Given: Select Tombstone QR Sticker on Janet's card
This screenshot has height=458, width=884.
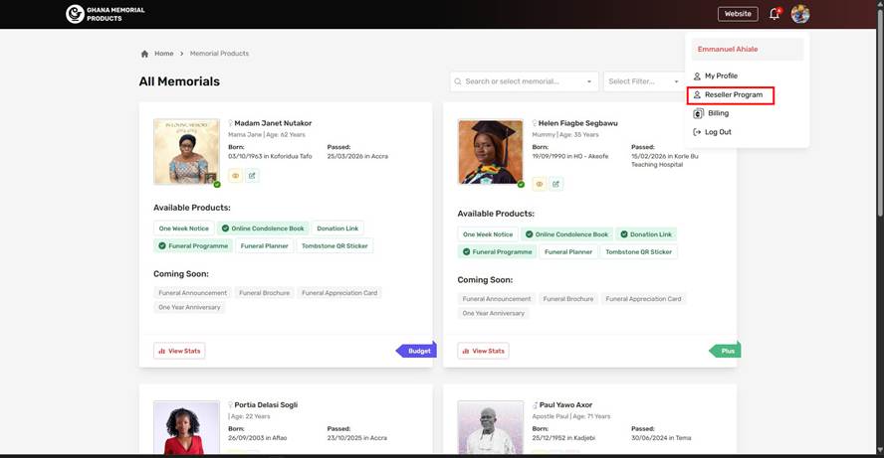Looking at the screenshot, I should [334, 245].
